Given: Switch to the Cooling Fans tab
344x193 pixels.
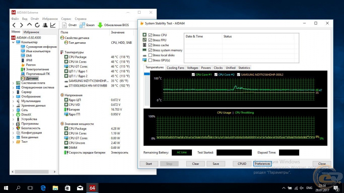Looking at the screenshot, I should (175, 68).
